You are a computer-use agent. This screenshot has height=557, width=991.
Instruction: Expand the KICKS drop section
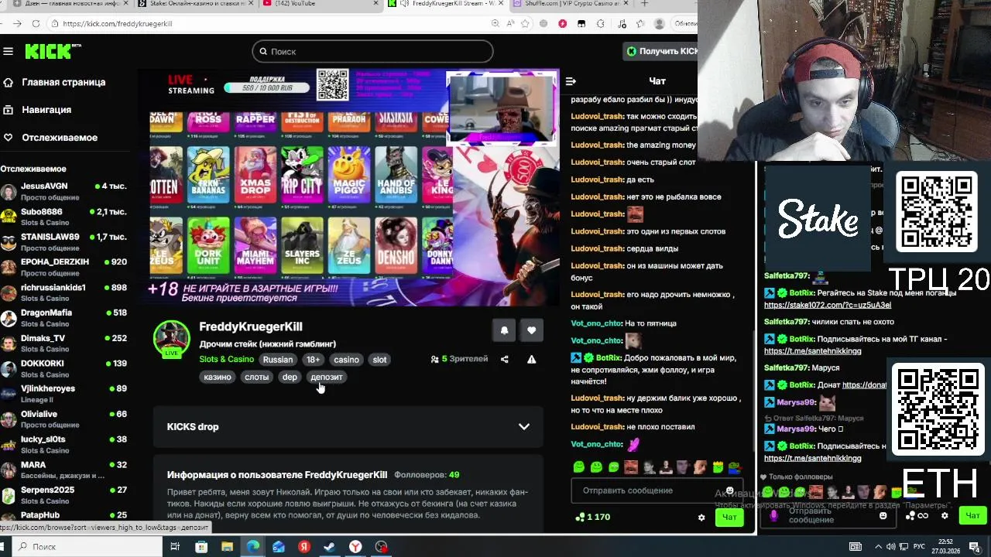pos(348,427)
